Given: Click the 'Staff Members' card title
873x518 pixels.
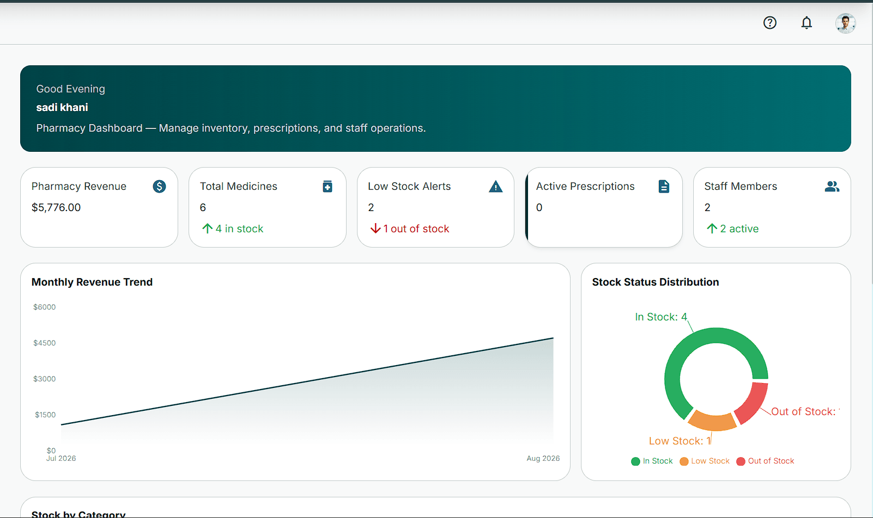Looking at the screenshot, I should (741, 187).
